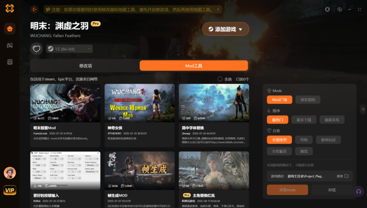
Task: Open the game library icon in sidebar
Action: pyautogui.click(x=10, y=45)
